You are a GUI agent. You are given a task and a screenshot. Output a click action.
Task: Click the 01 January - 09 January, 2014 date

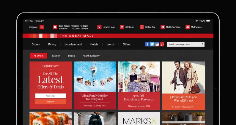coord(183,107)
